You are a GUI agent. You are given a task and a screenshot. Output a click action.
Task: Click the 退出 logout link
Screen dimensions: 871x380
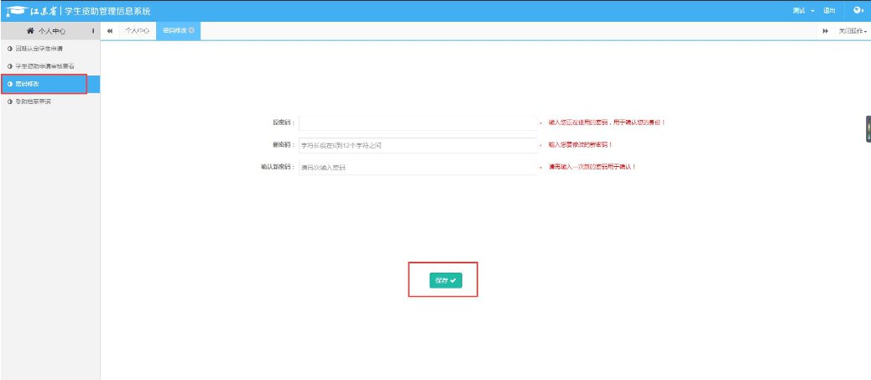click(x=829, y=11)
